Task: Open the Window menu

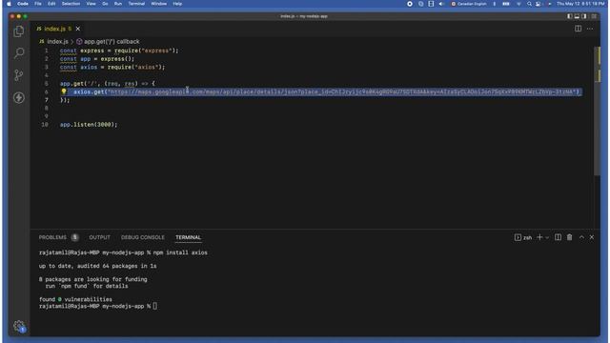Action: click(159, 4)
